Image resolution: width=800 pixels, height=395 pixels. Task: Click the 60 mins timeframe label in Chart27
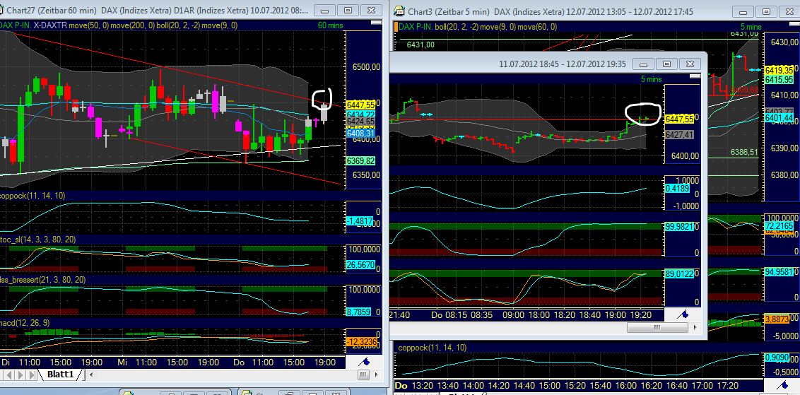(331, 25)
